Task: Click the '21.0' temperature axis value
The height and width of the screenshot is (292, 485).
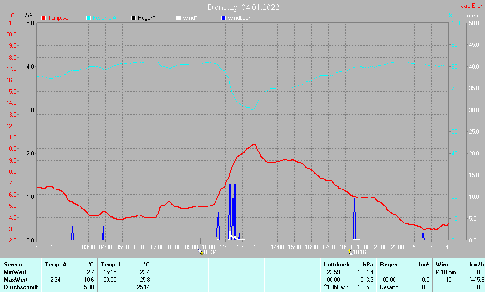Action: click(x=11, y=23)
